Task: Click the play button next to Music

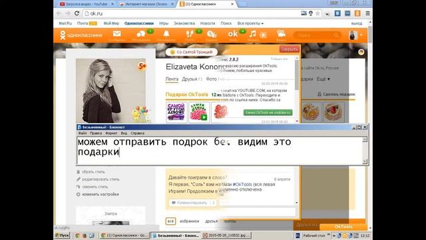Action: pyautogui.click(x=264, y=35)
